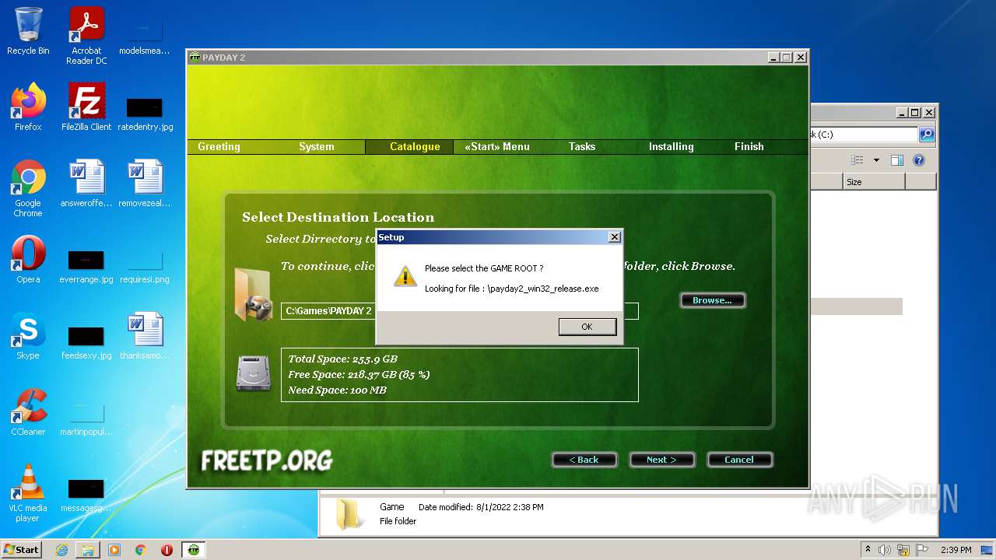Click the Total Space: 255.9 GB text
Screen dimensions: 996x560
tap(343, 359)
